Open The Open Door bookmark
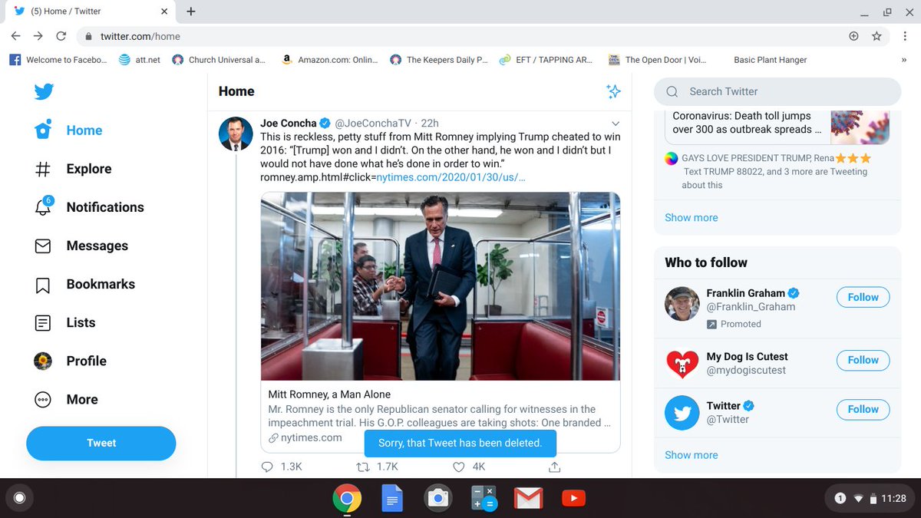Viewport: 921px width, 518px height. click(657, 60)
